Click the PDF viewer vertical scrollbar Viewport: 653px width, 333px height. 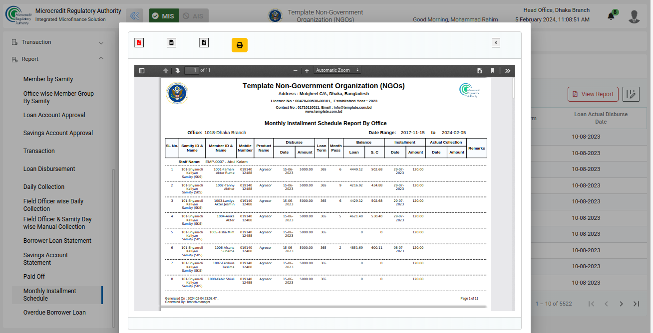click(x=513, y=88)
